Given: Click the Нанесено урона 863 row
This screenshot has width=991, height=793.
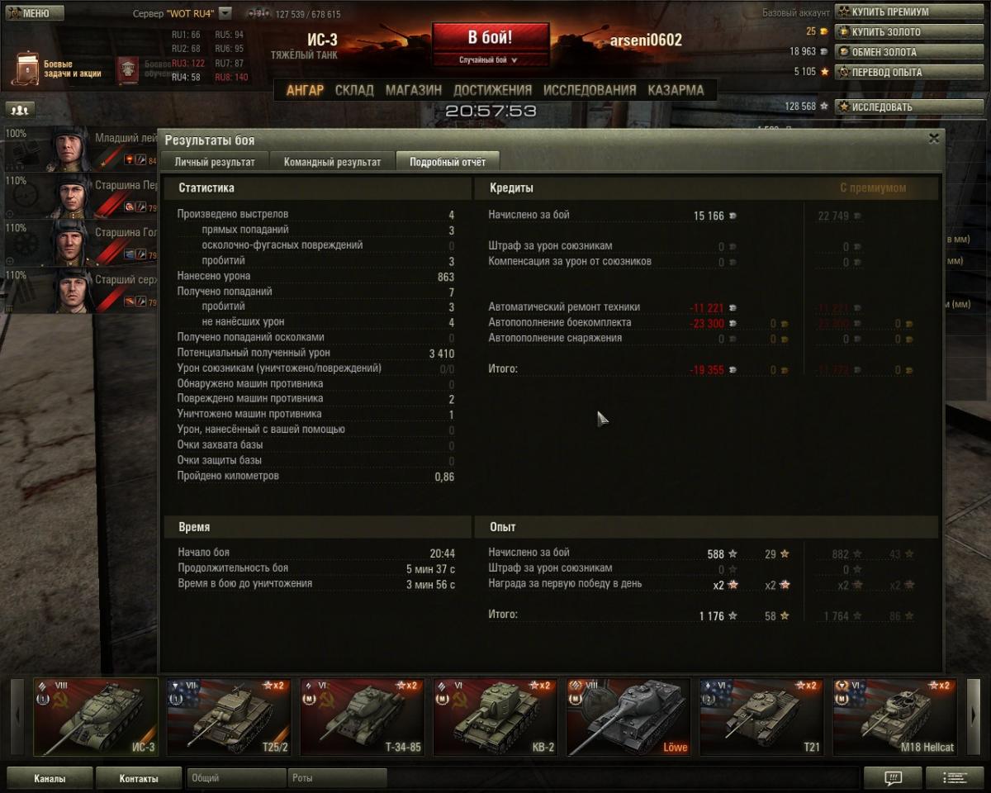Looking at the screenshot, I should pyautogui.click(x=316, y=277).
